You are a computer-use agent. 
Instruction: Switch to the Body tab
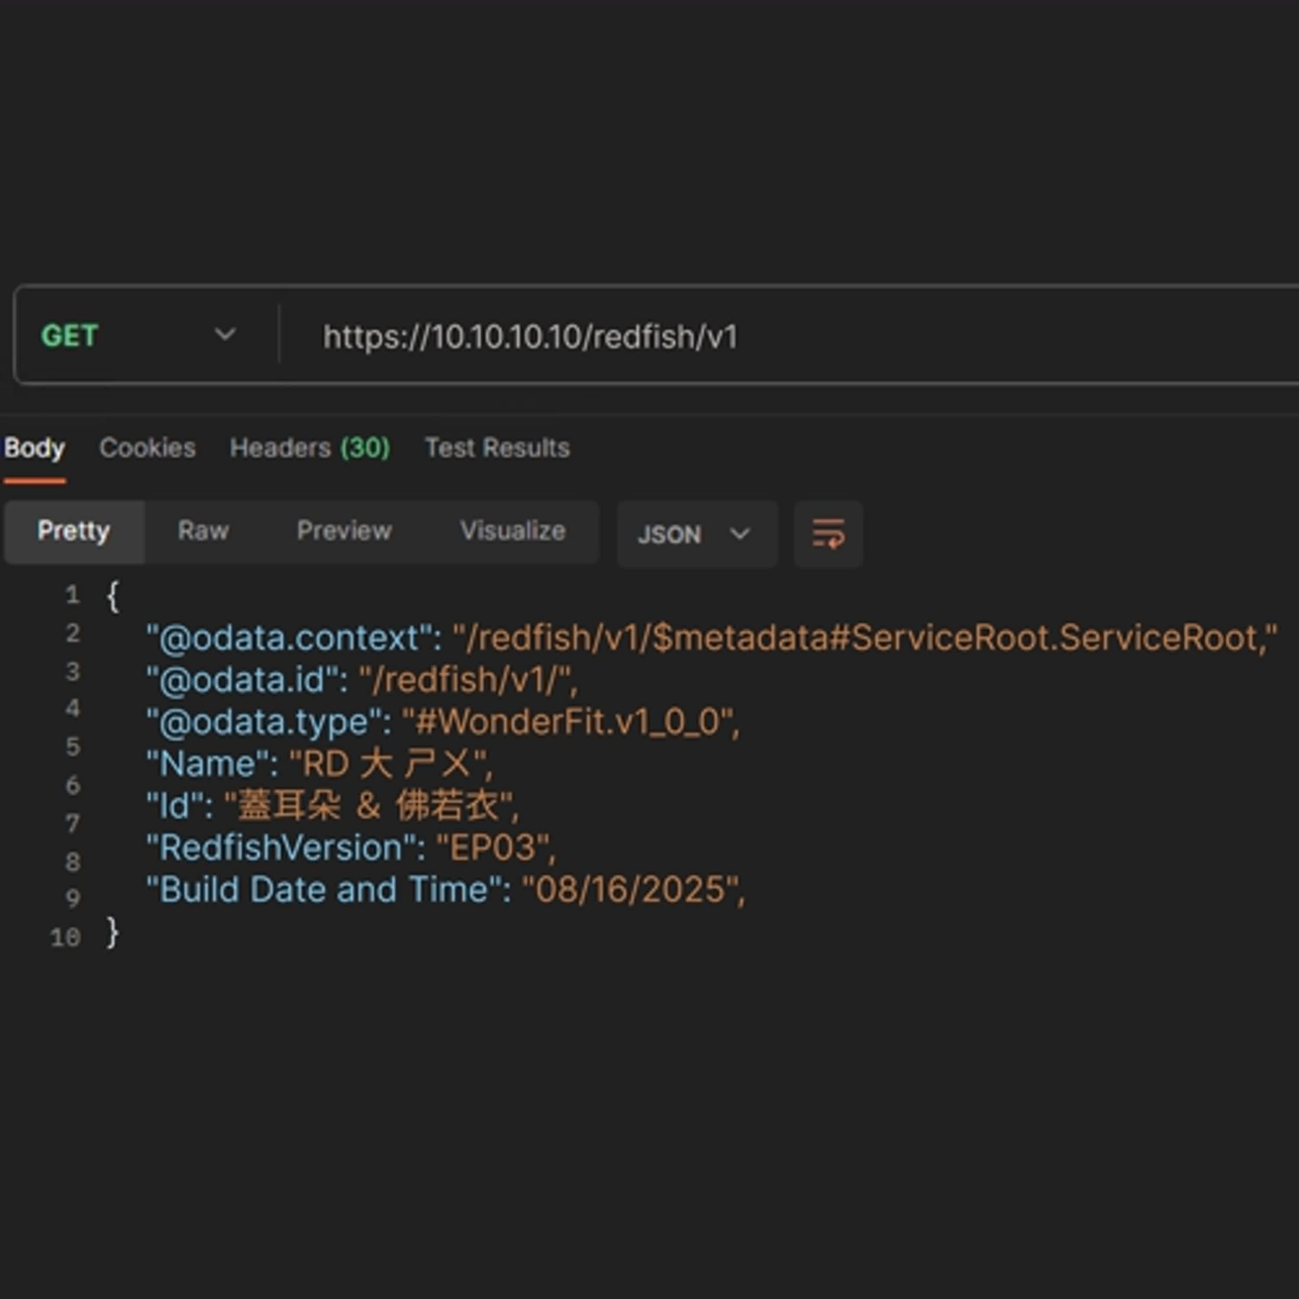34,448
